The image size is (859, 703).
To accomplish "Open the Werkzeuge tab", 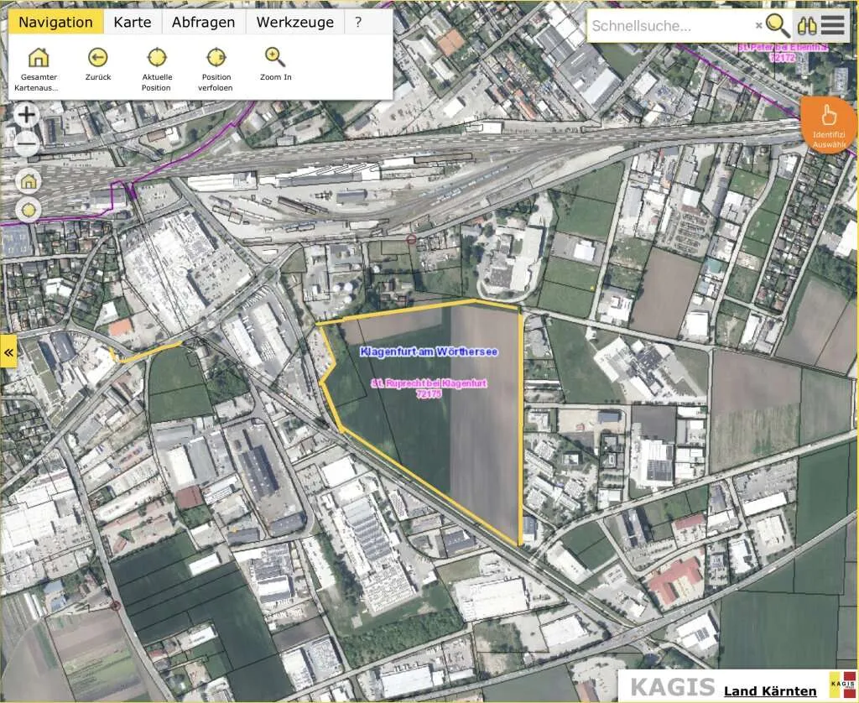I will 294,22.
